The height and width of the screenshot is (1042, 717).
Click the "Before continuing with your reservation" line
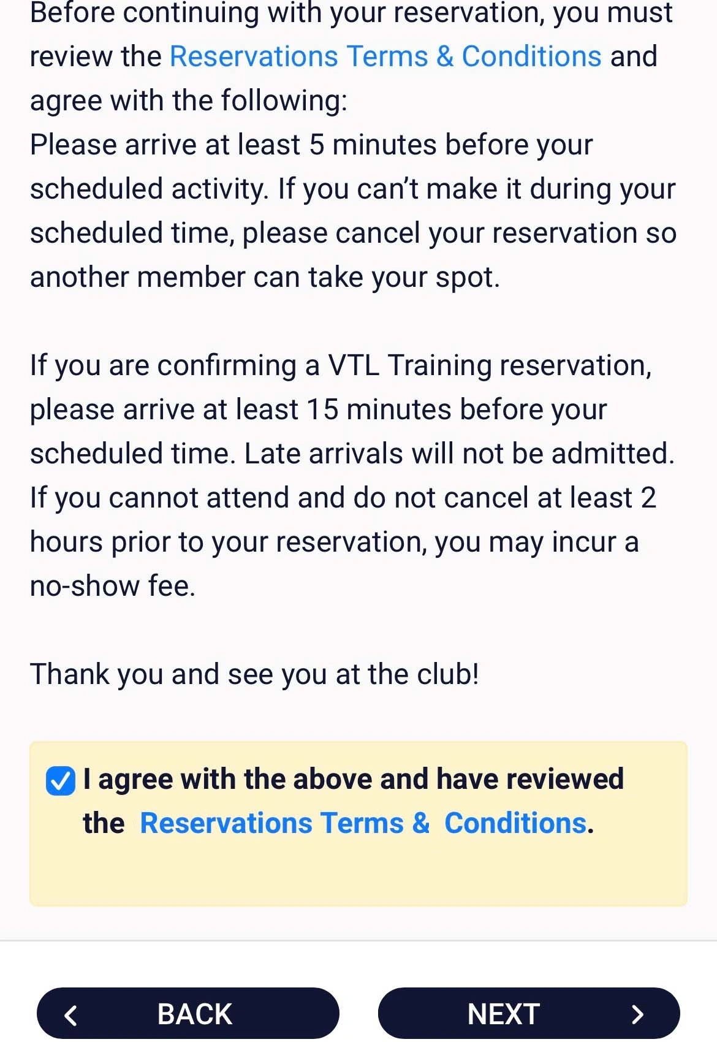[351, 13]
